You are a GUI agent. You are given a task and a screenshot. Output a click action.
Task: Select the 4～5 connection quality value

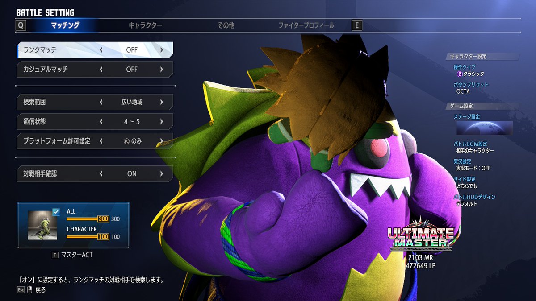point(132,121)
